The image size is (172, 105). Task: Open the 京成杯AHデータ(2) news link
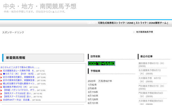17,100
